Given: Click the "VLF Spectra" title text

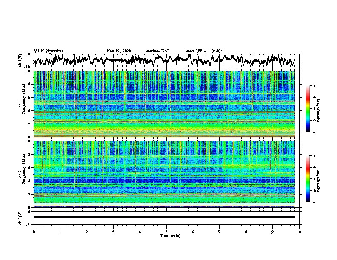Looking at the screenshot, I should (48, 51).
